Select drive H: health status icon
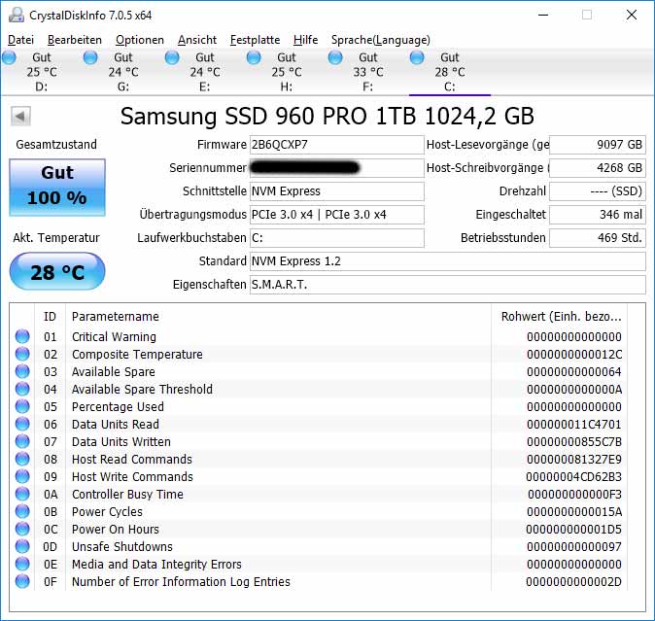Screen dimensions: 655x621 [x=254, y=57]
